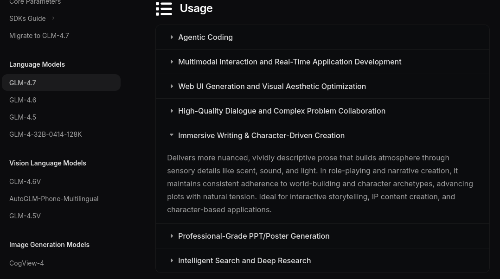
Task: Expand the Agentic Coding accordion
Action: [205, 37]
